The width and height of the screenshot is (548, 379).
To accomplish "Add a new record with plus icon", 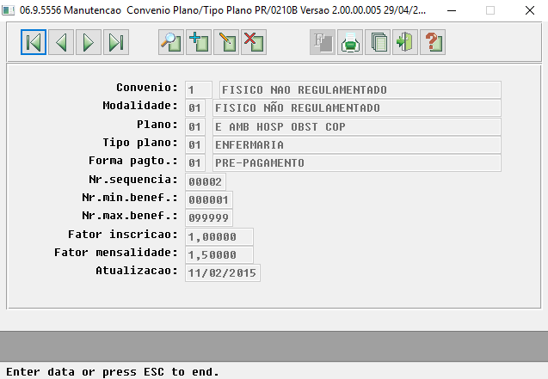I will (199, 42).
